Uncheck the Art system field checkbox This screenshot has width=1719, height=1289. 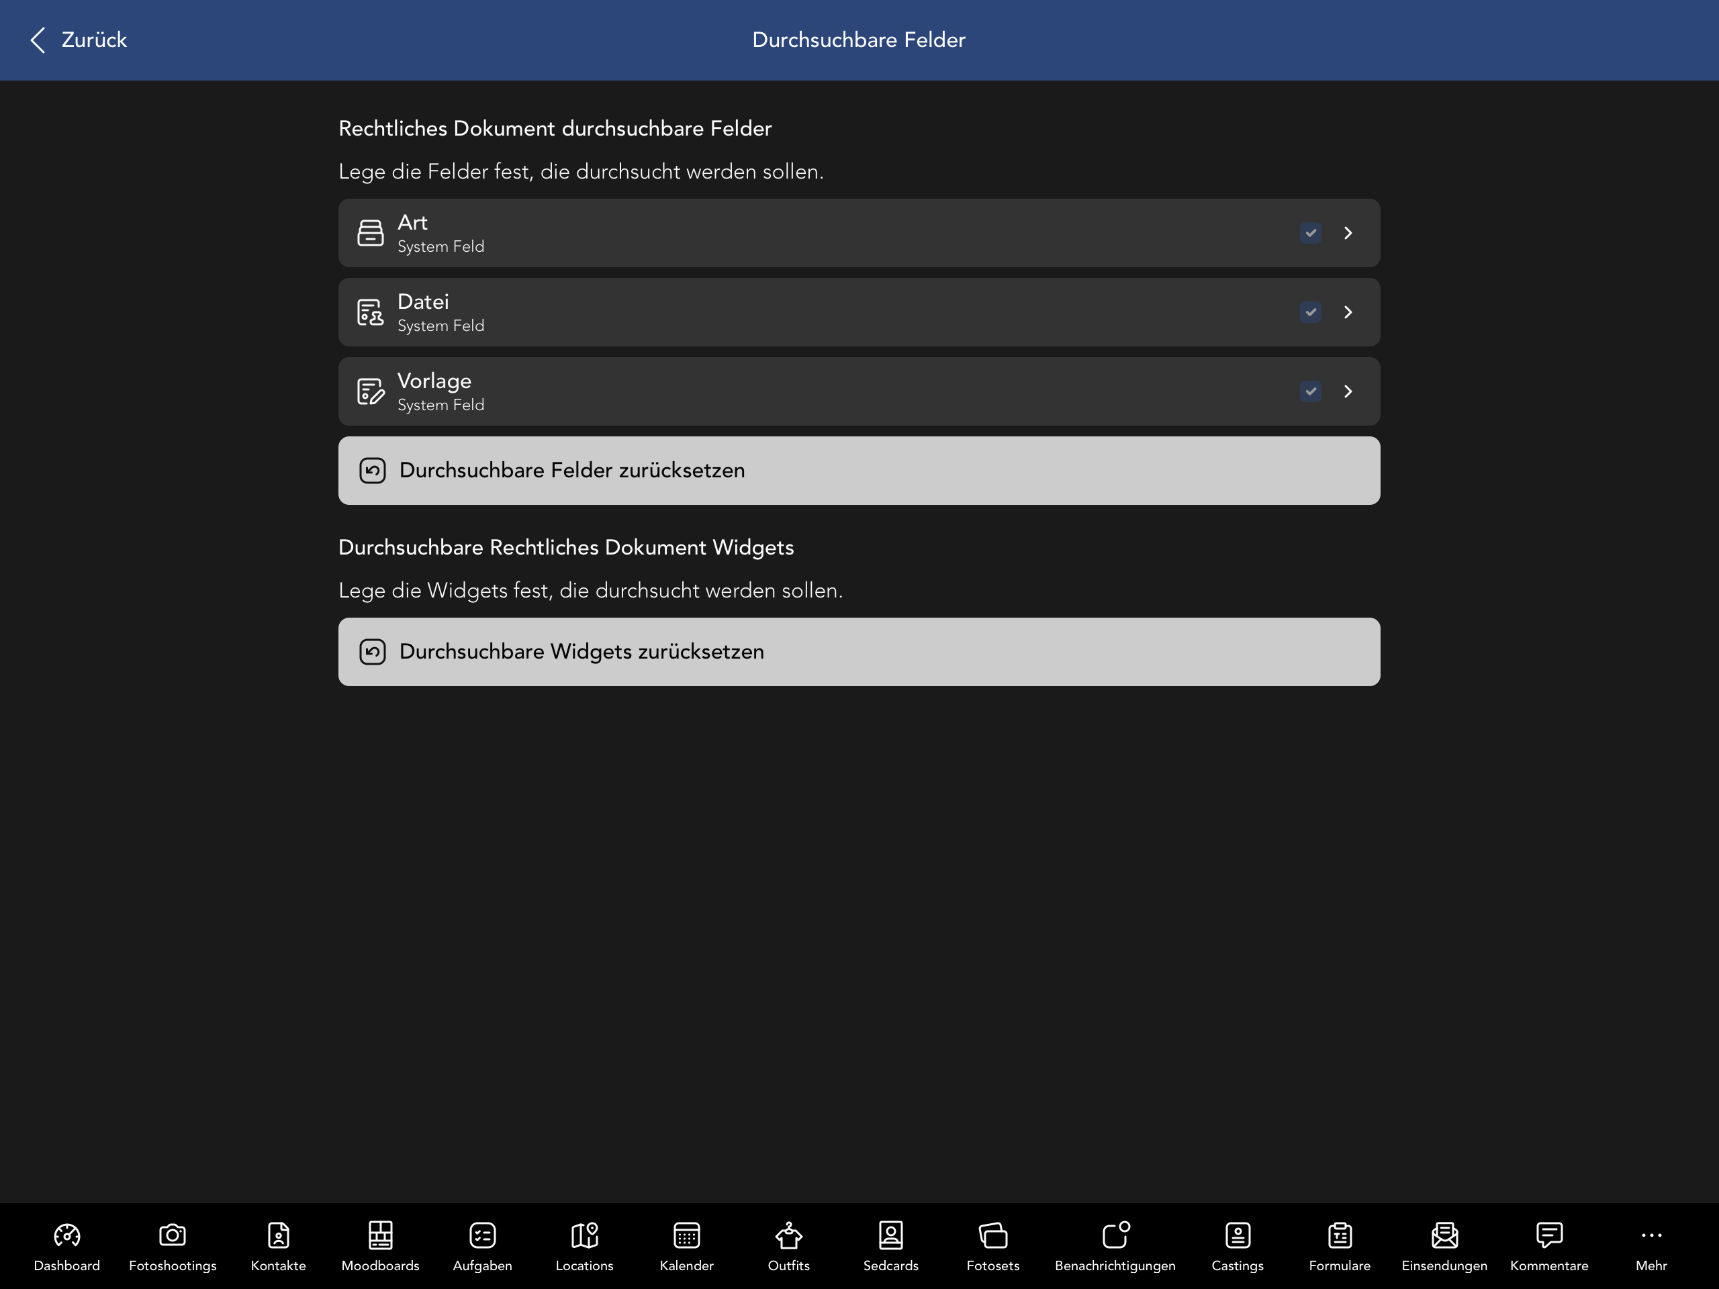[x=1310, y=232]
